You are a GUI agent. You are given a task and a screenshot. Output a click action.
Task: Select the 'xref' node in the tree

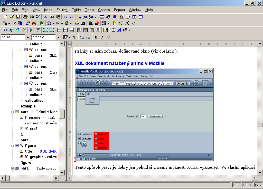tap(33, 128)
